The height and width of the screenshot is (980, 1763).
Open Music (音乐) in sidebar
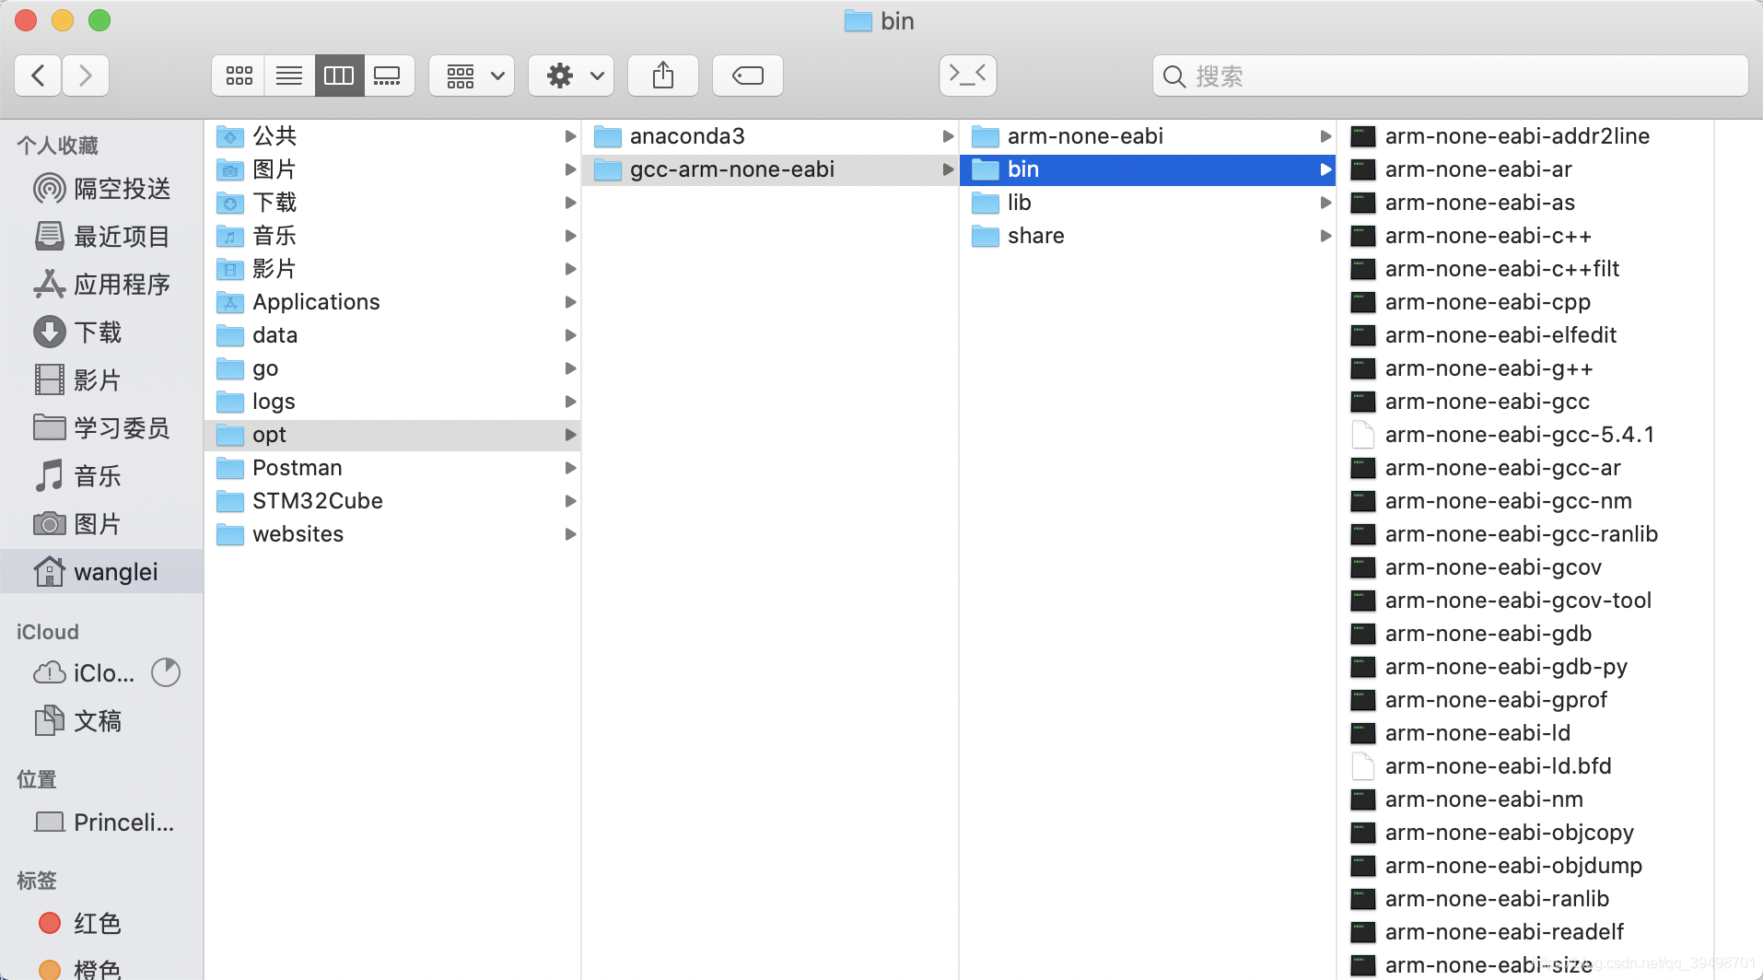pos(101,476)
